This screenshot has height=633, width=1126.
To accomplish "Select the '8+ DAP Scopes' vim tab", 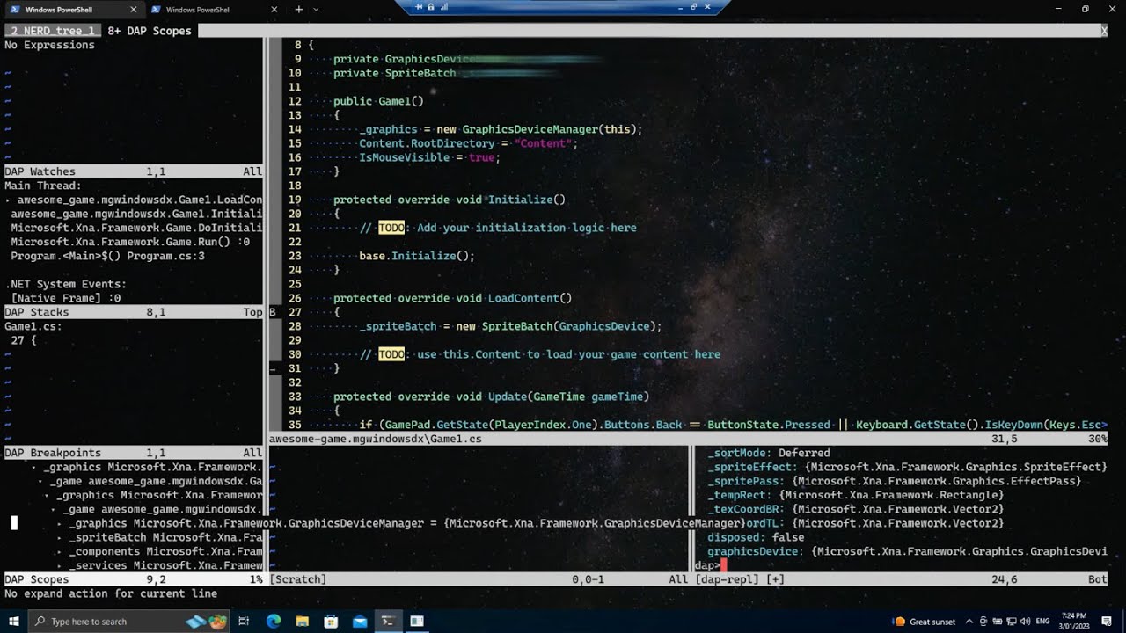I will coord(149,31).
